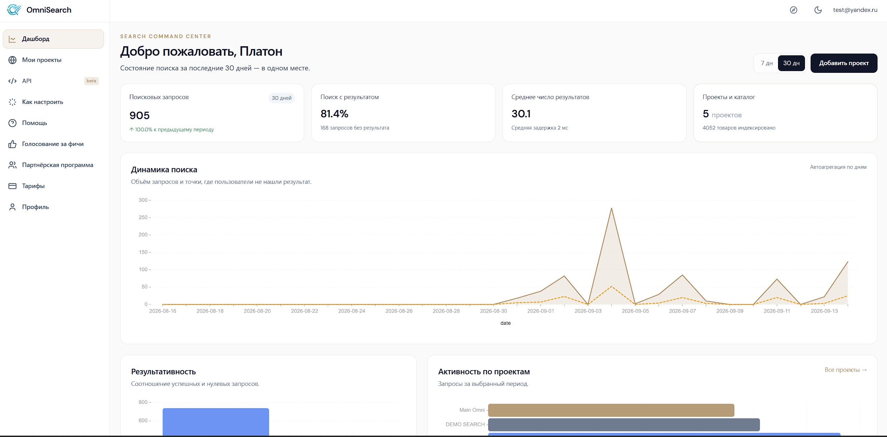This screenshot has height=437, width=887.
Task: Open Тарифы card icon in sidebar
Action: [12, 186]
